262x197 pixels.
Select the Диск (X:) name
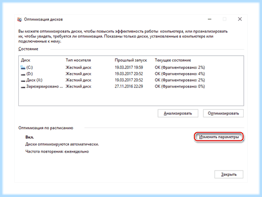pyautogui.click(x=34, y=80)
